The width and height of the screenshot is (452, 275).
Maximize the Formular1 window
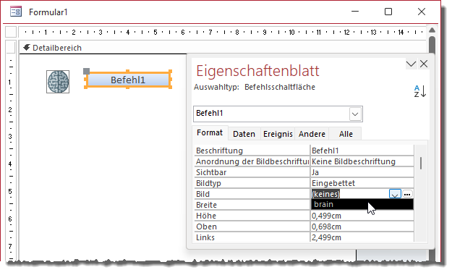coord(388,12)
